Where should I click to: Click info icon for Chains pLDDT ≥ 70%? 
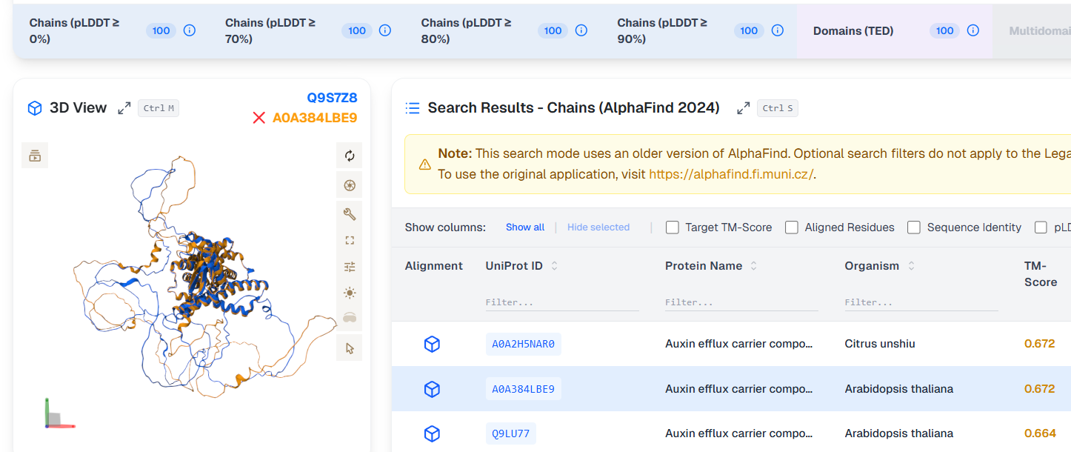pyautogui.click(x=385, y=30)
